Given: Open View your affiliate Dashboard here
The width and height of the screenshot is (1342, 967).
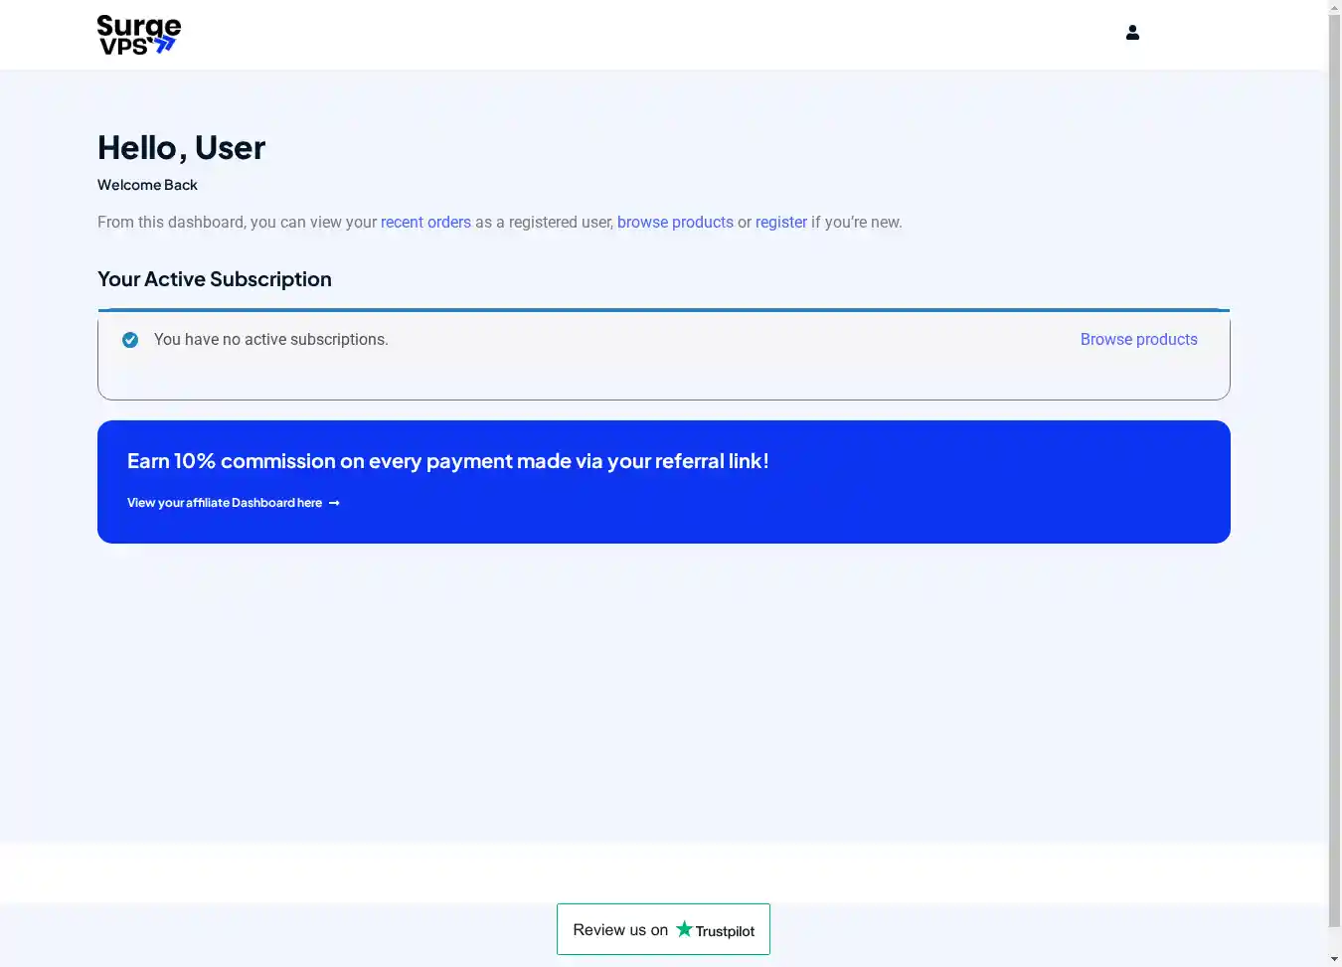Looking at the screenshot, I should [x=225, y=503].
